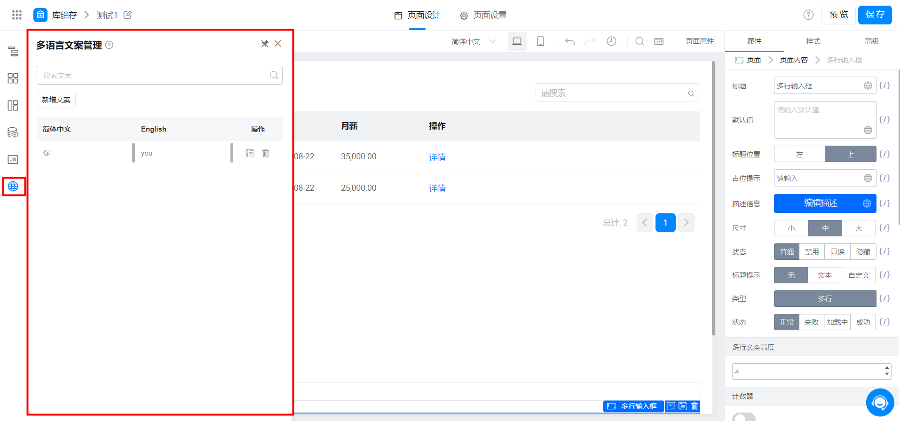Go to next table page
This screenshot has width=900, height=421.
(x=686, y=223)
